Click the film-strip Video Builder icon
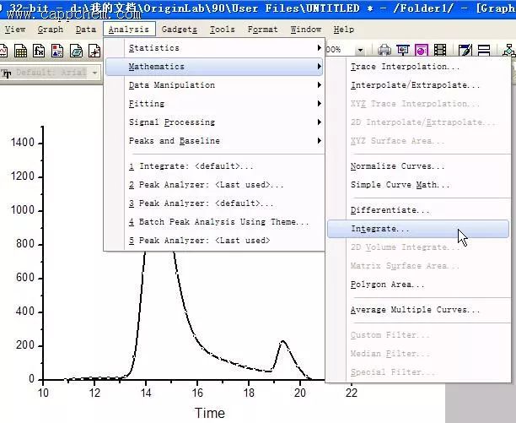Image resolution: width=516 pixels, height=423 pixels. click(440, 50)
